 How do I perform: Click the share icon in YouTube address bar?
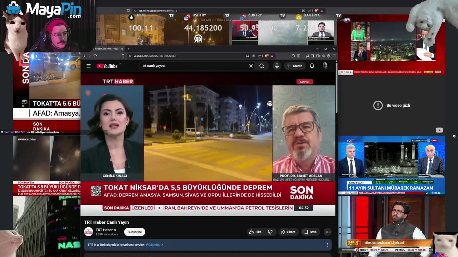259,56
